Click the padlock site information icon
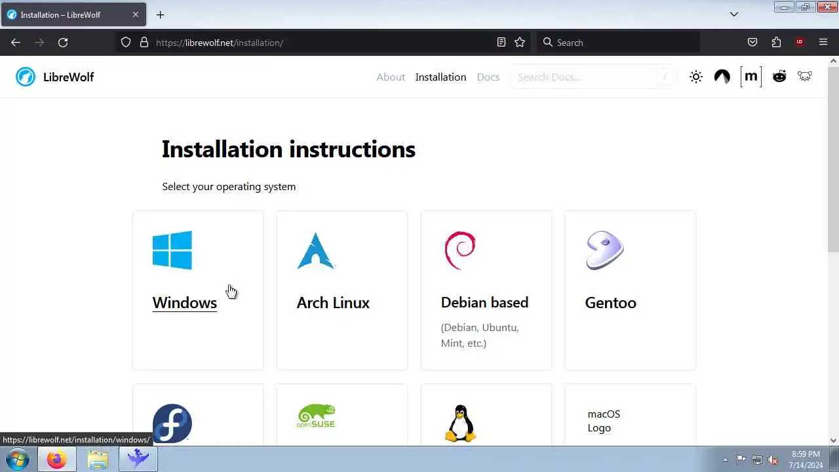The height and width of the screenshot is (472, 839). (144, 42)
